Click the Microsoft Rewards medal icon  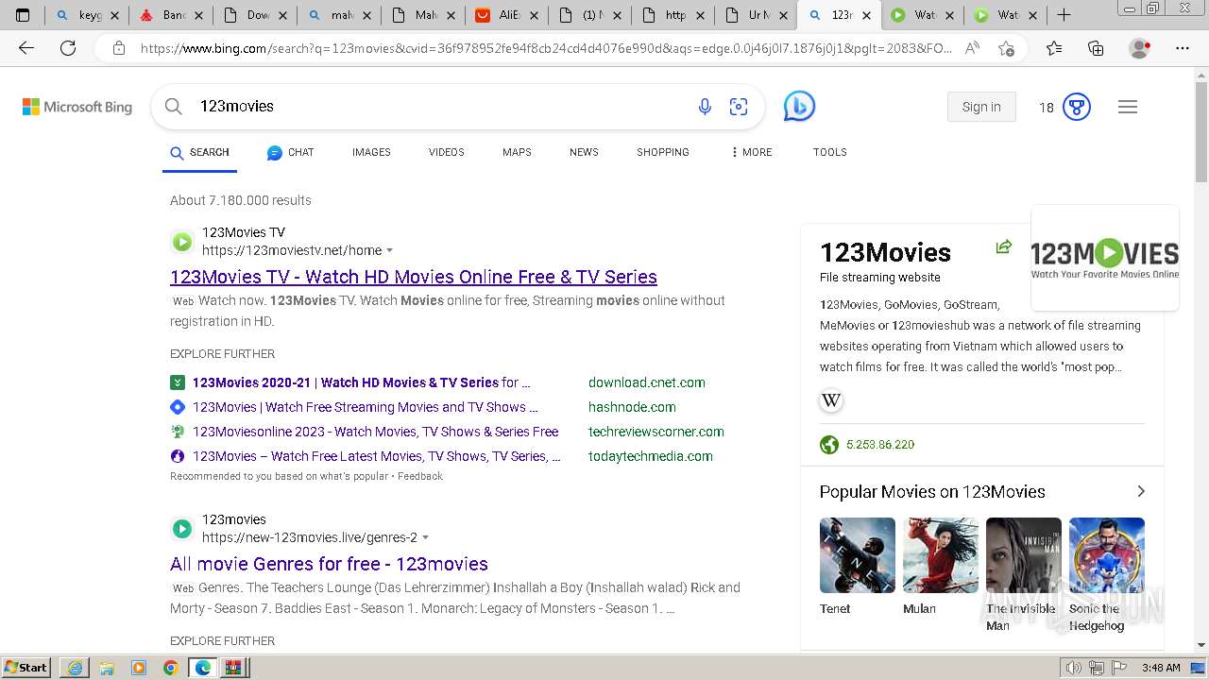1077,107
